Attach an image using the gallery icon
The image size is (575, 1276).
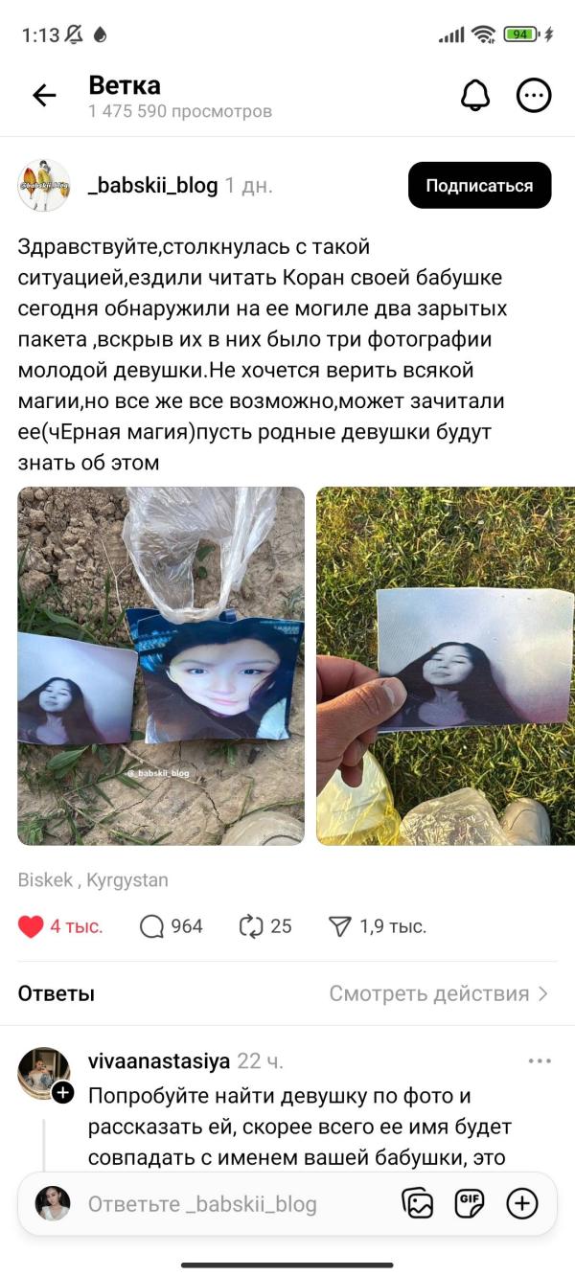point(418,1203)
